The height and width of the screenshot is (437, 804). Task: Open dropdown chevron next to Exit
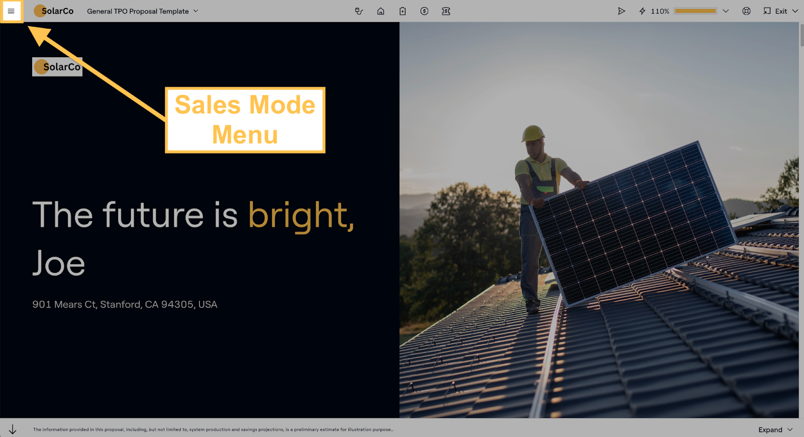795,11
